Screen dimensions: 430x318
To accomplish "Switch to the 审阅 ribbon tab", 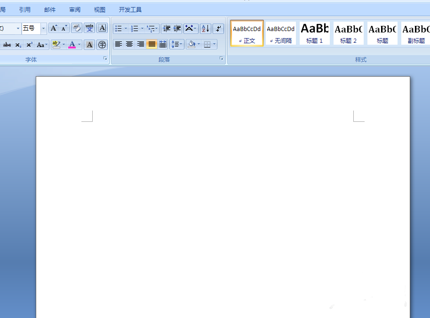I will (74, 9).
